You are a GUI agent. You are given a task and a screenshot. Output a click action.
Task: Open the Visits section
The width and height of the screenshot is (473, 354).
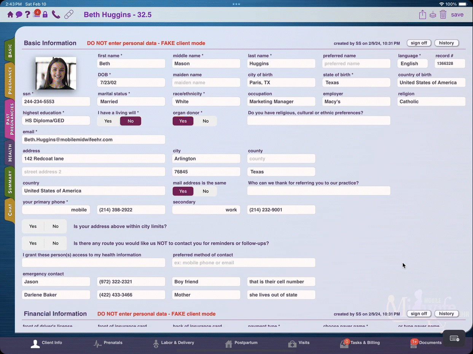pos(299,343)
